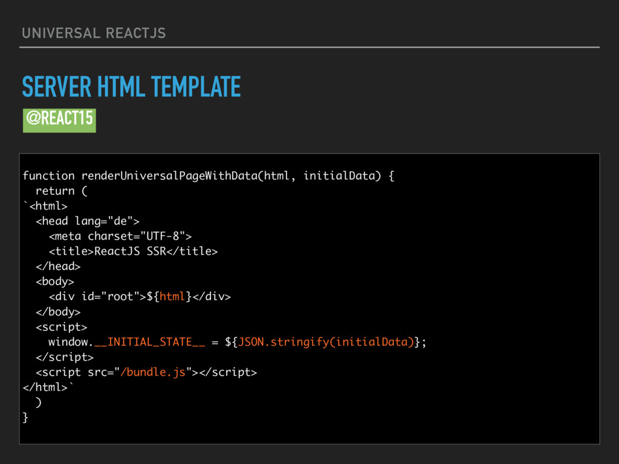Click the closing '</body>' line
Viewport: 619px width, 464px height.
[x=58, y=312]
